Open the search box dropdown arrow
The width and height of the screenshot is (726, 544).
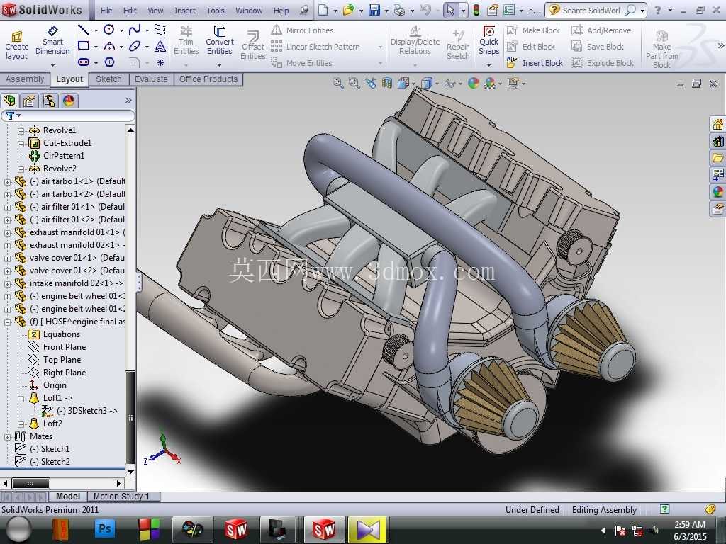642,10
